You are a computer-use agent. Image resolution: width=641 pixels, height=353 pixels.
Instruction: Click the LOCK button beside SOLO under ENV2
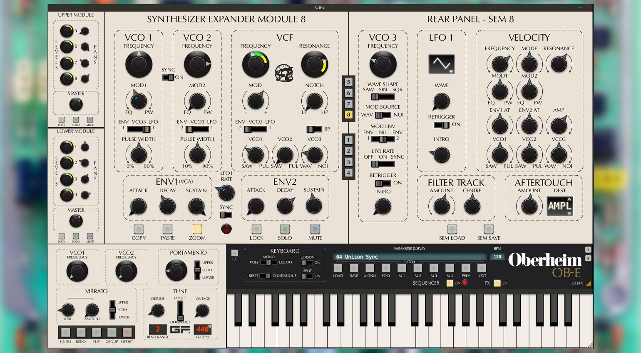click(x=256, y=229)
